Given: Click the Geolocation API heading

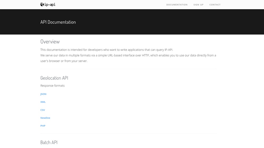Looking at the screenshot, I should [x=54, y=78].
